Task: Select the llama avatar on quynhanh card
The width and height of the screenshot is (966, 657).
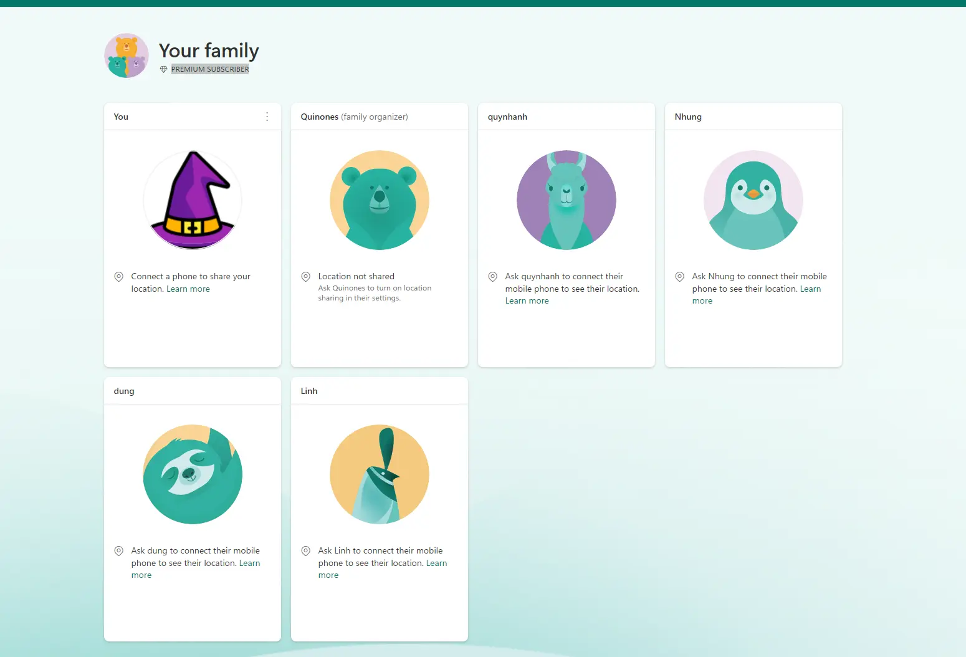Action: 567,200
